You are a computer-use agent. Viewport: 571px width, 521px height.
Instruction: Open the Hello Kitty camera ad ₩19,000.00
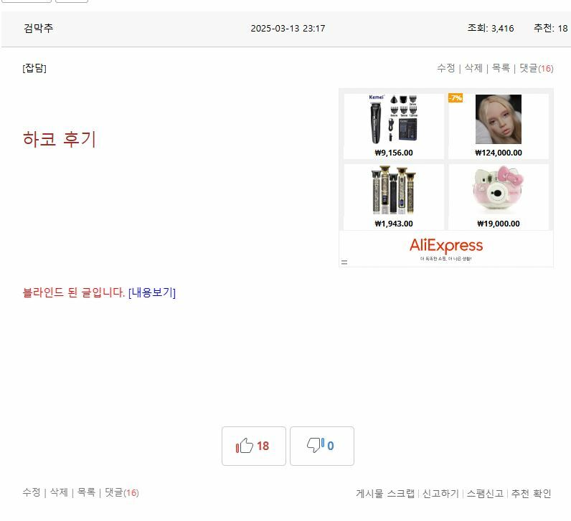point(498,197)
